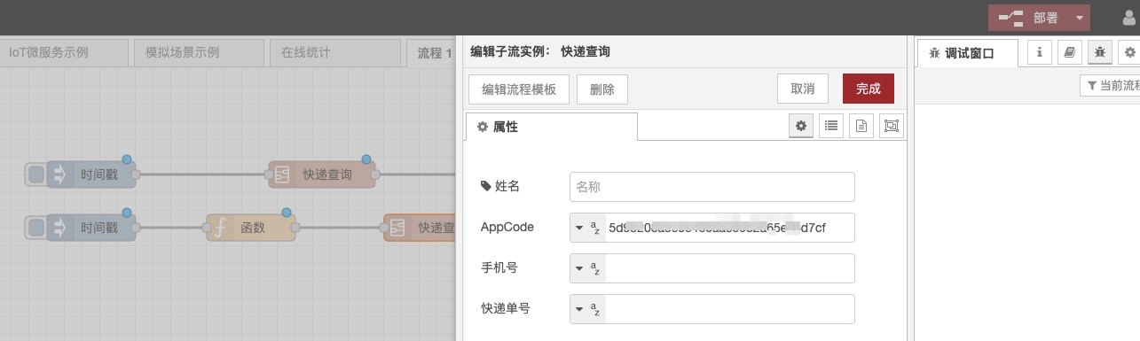Open configuration nodes gear sidebar icon
Image resolution: width=1140 pixels, height=341 pixels.
(1129, 52)
